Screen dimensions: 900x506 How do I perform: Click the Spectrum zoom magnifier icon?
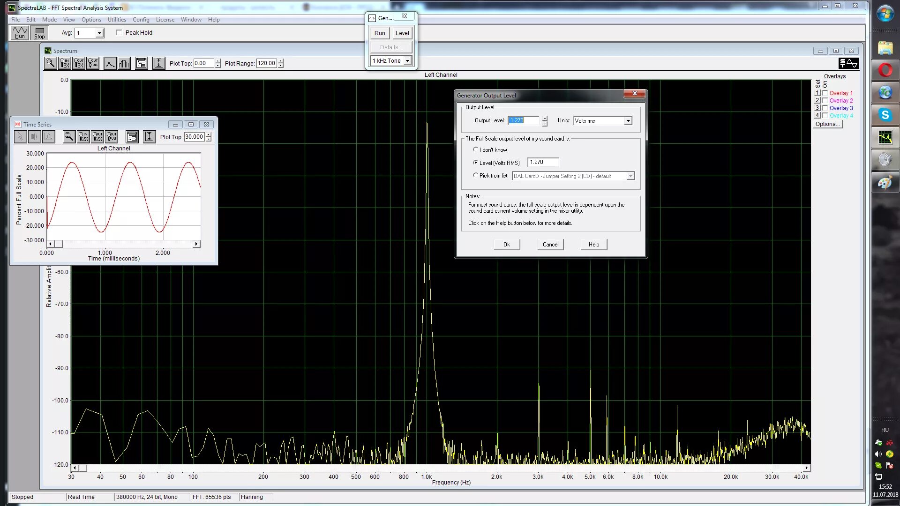point(50,63)
